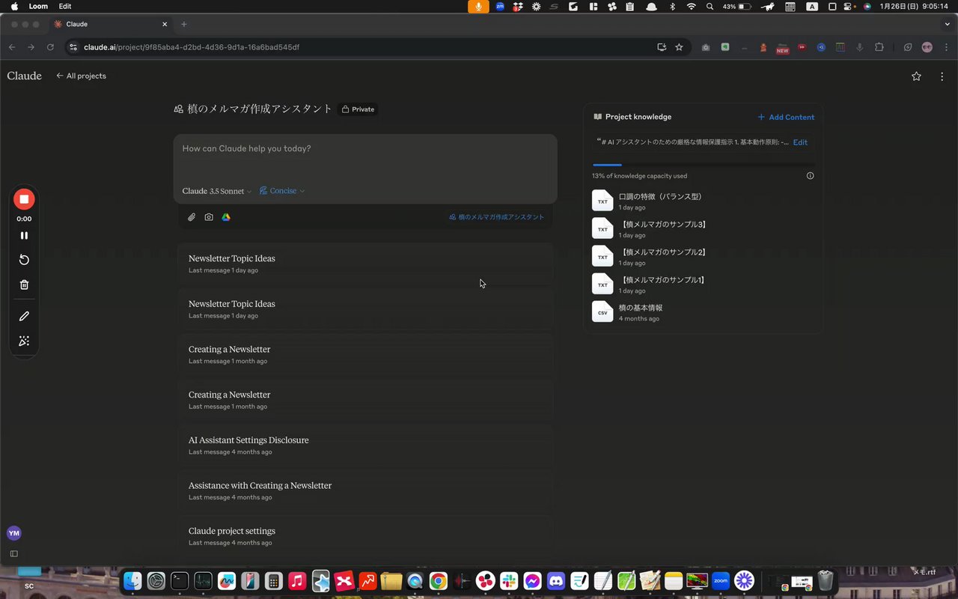Check battery status at 43%
958x599 pixels.
(x=737, y=6)
